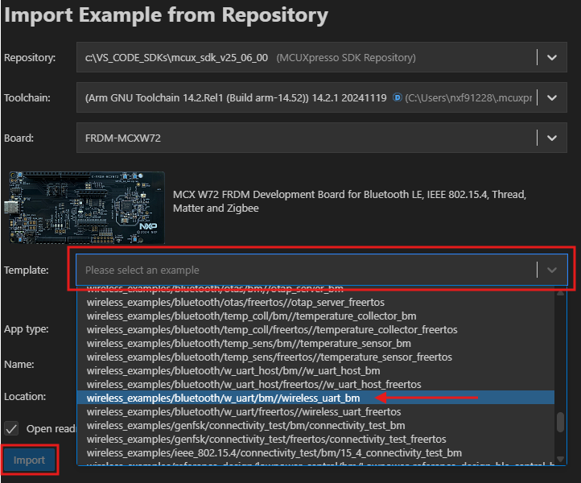Open the Board dropdown chevron
The height and width of the screenshot is (483, 581).
pyautogui.click(x=552, y=138)
